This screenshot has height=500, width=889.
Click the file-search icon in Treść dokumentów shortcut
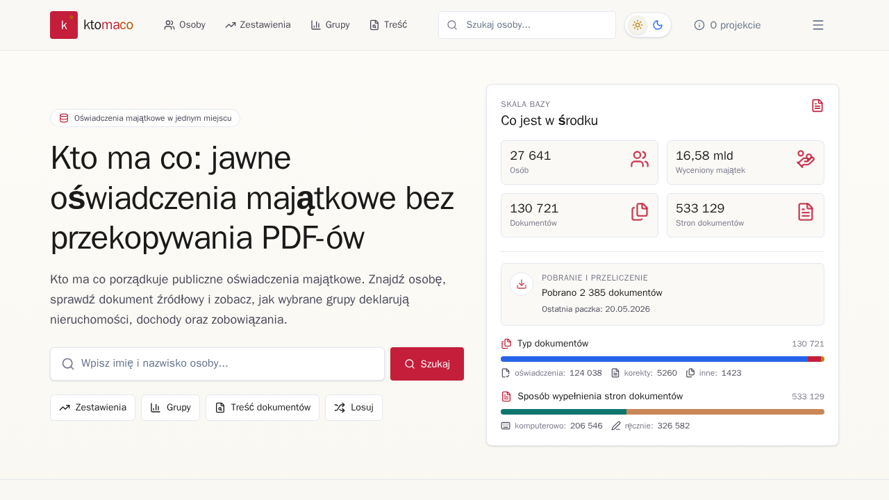point(220,408)
